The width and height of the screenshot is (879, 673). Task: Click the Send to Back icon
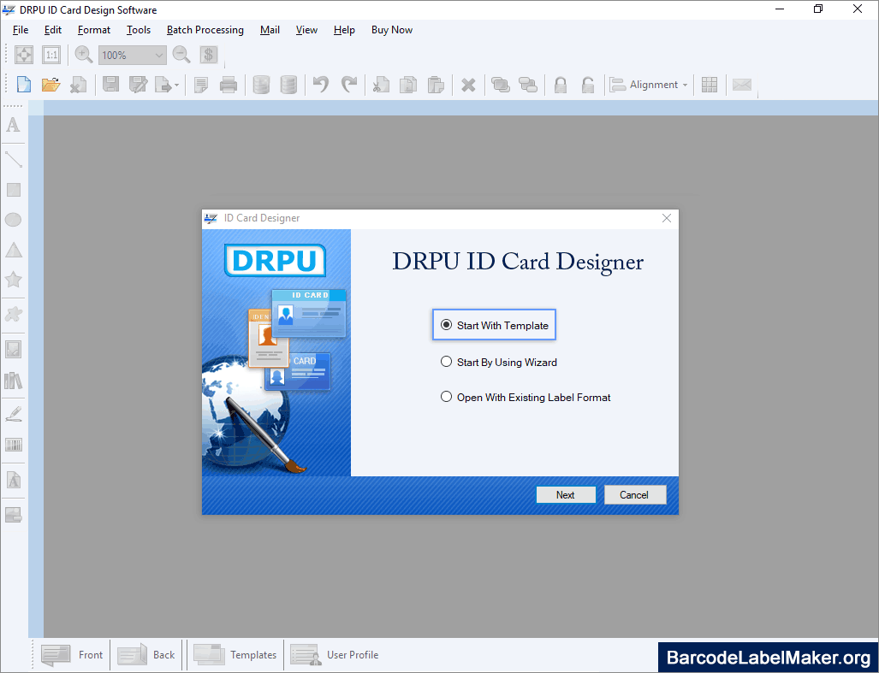point(528,85)
